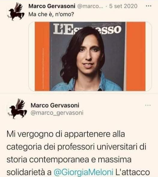Click the words 'solidarietà a' in the tweet

coord(29,172)
